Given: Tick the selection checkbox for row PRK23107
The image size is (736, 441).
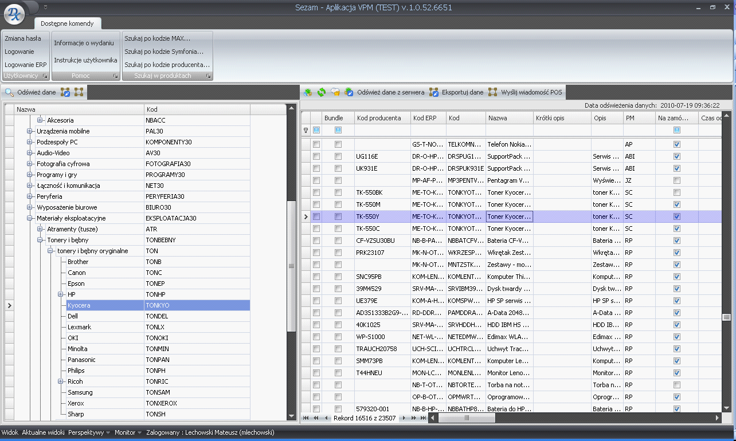Looking at the screenshot, I should (x=316, y=253).
